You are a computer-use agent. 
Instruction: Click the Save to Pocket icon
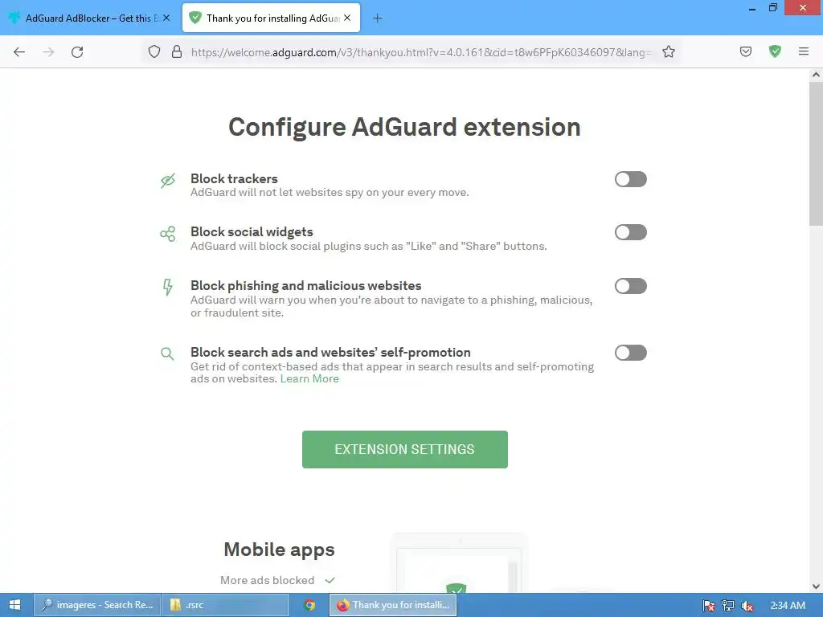[745, 51]
